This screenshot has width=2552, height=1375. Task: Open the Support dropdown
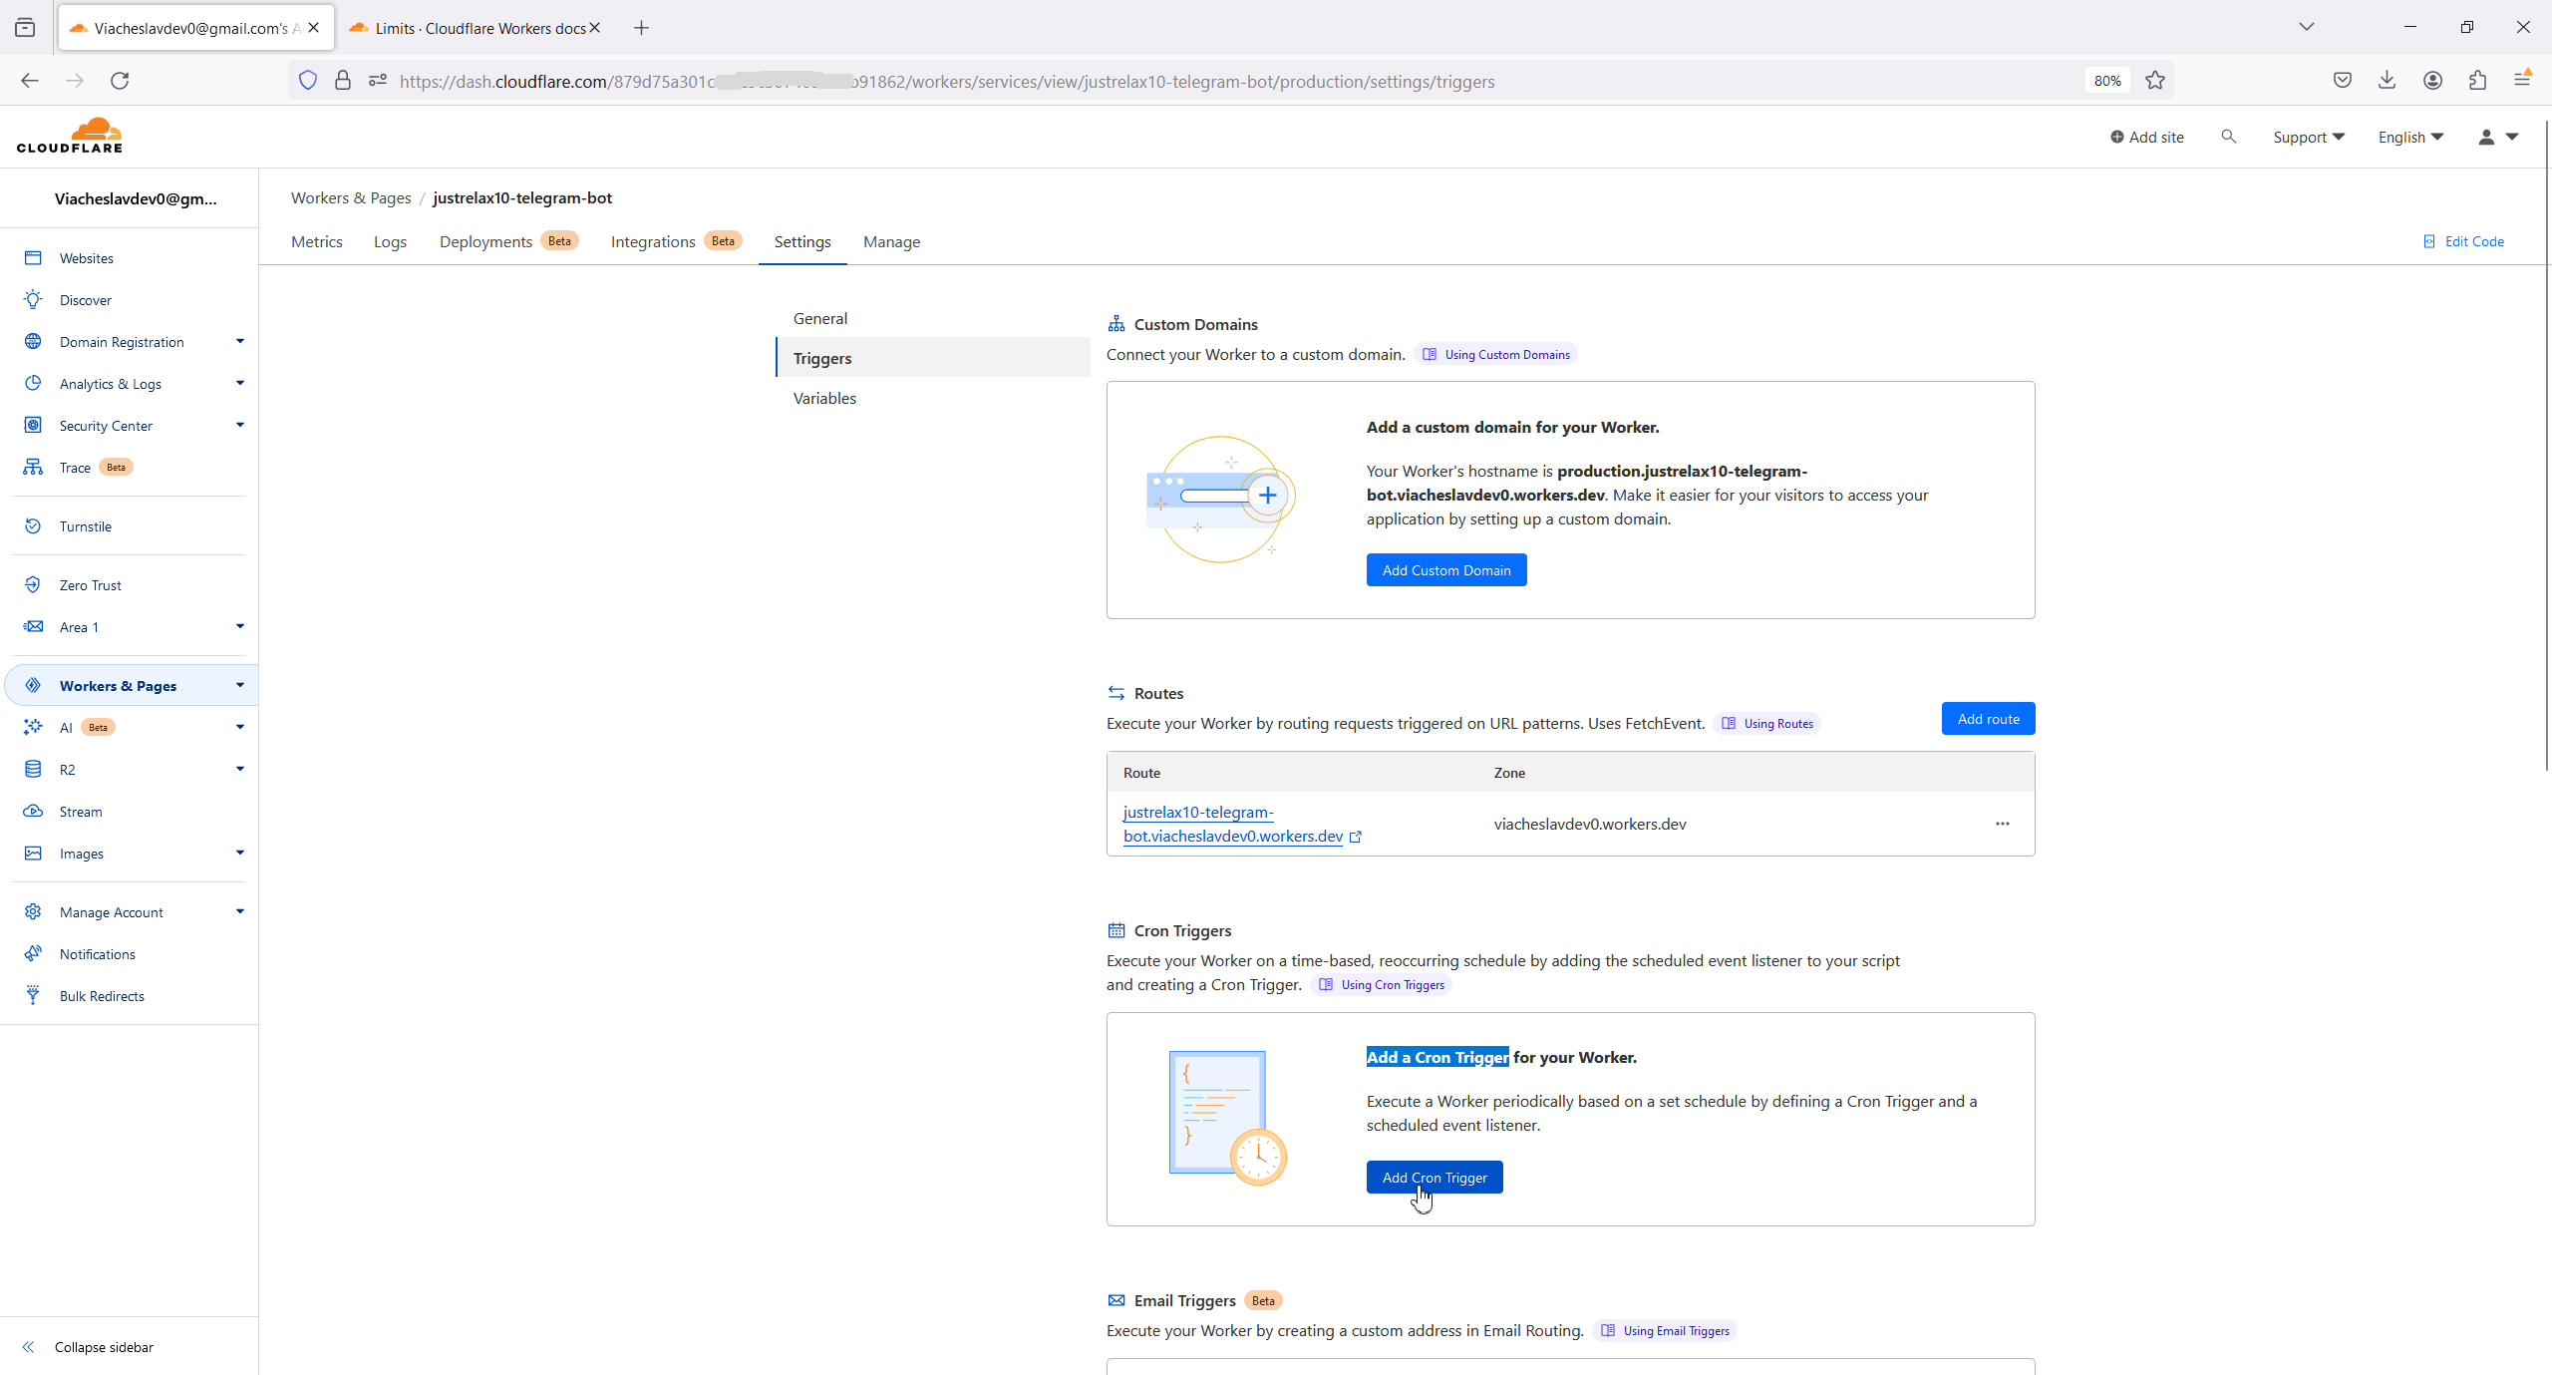click(x=2308, y=137)
